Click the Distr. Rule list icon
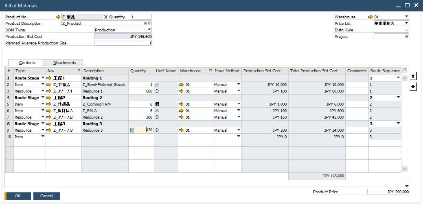 [x=406, y=30]
